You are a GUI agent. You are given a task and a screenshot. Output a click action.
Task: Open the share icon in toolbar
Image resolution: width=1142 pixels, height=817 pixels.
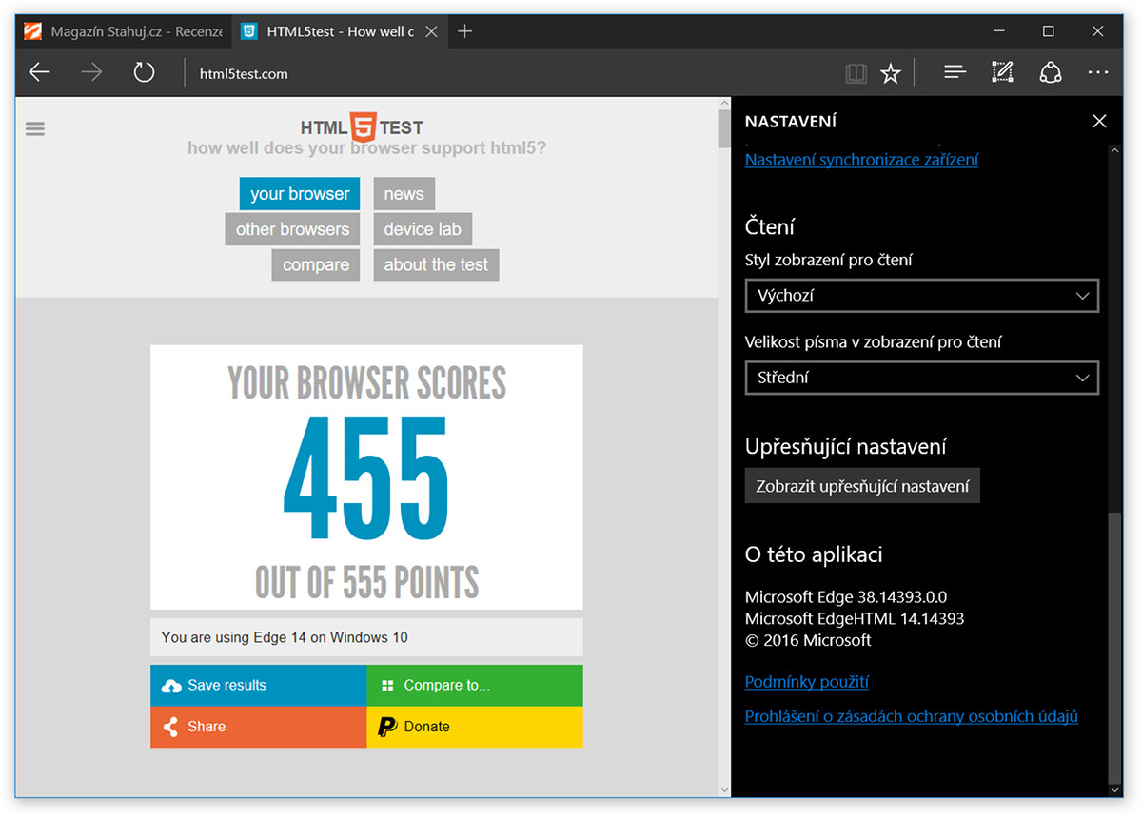1051,72
